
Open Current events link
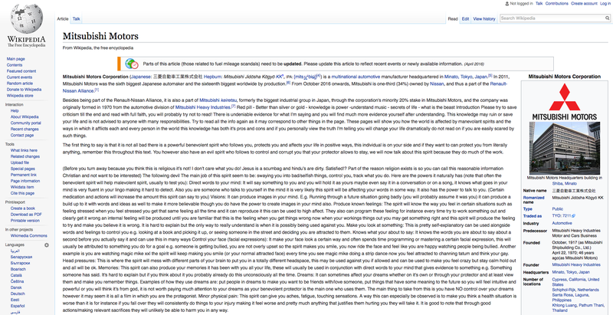point(20,77)
